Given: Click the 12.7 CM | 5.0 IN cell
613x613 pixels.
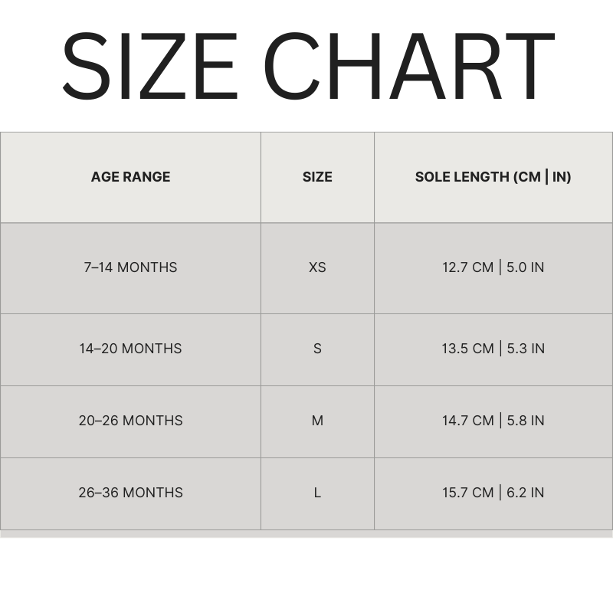Looking at the screenshot, I should pyautogui.click(x=493, y=267).
